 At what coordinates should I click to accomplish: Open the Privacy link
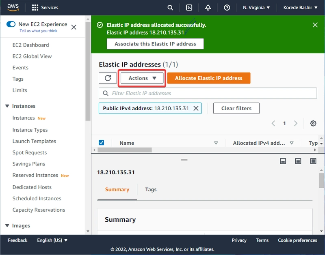(239, 240)
